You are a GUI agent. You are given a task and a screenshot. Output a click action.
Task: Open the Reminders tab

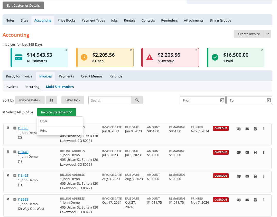coord(169,20)
